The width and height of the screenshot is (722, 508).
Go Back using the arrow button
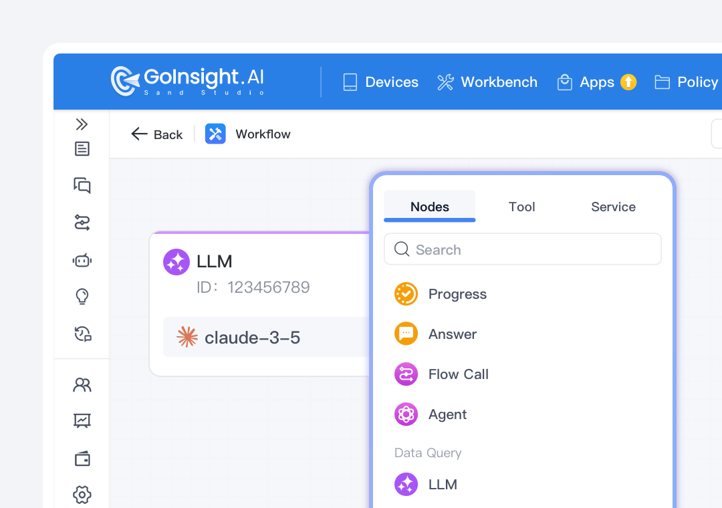pos(157,134)
